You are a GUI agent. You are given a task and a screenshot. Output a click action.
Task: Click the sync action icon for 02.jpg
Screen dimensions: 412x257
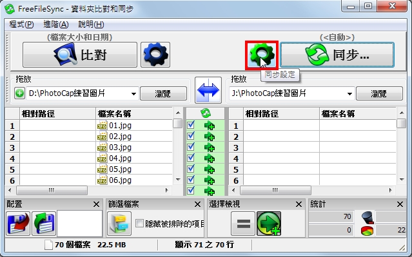tap(210, 137)
